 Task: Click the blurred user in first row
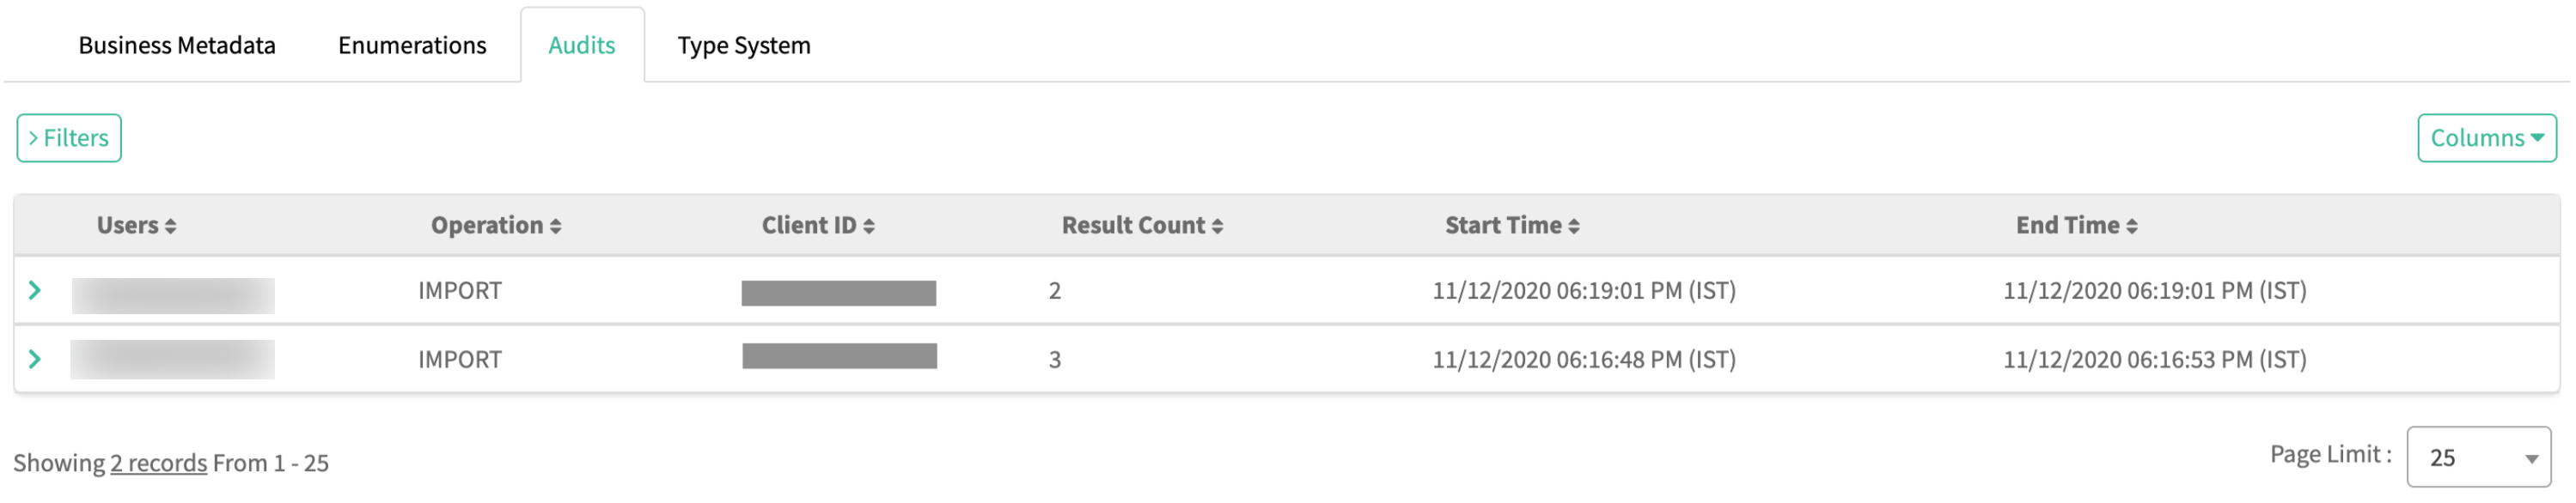173,295
